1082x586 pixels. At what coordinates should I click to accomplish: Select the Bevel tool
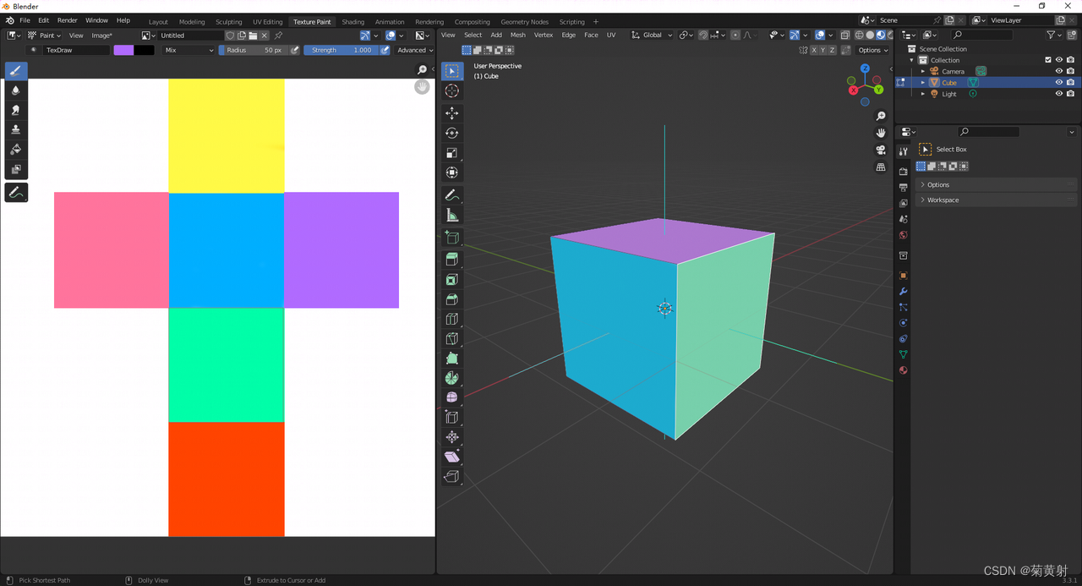(452, 299)
